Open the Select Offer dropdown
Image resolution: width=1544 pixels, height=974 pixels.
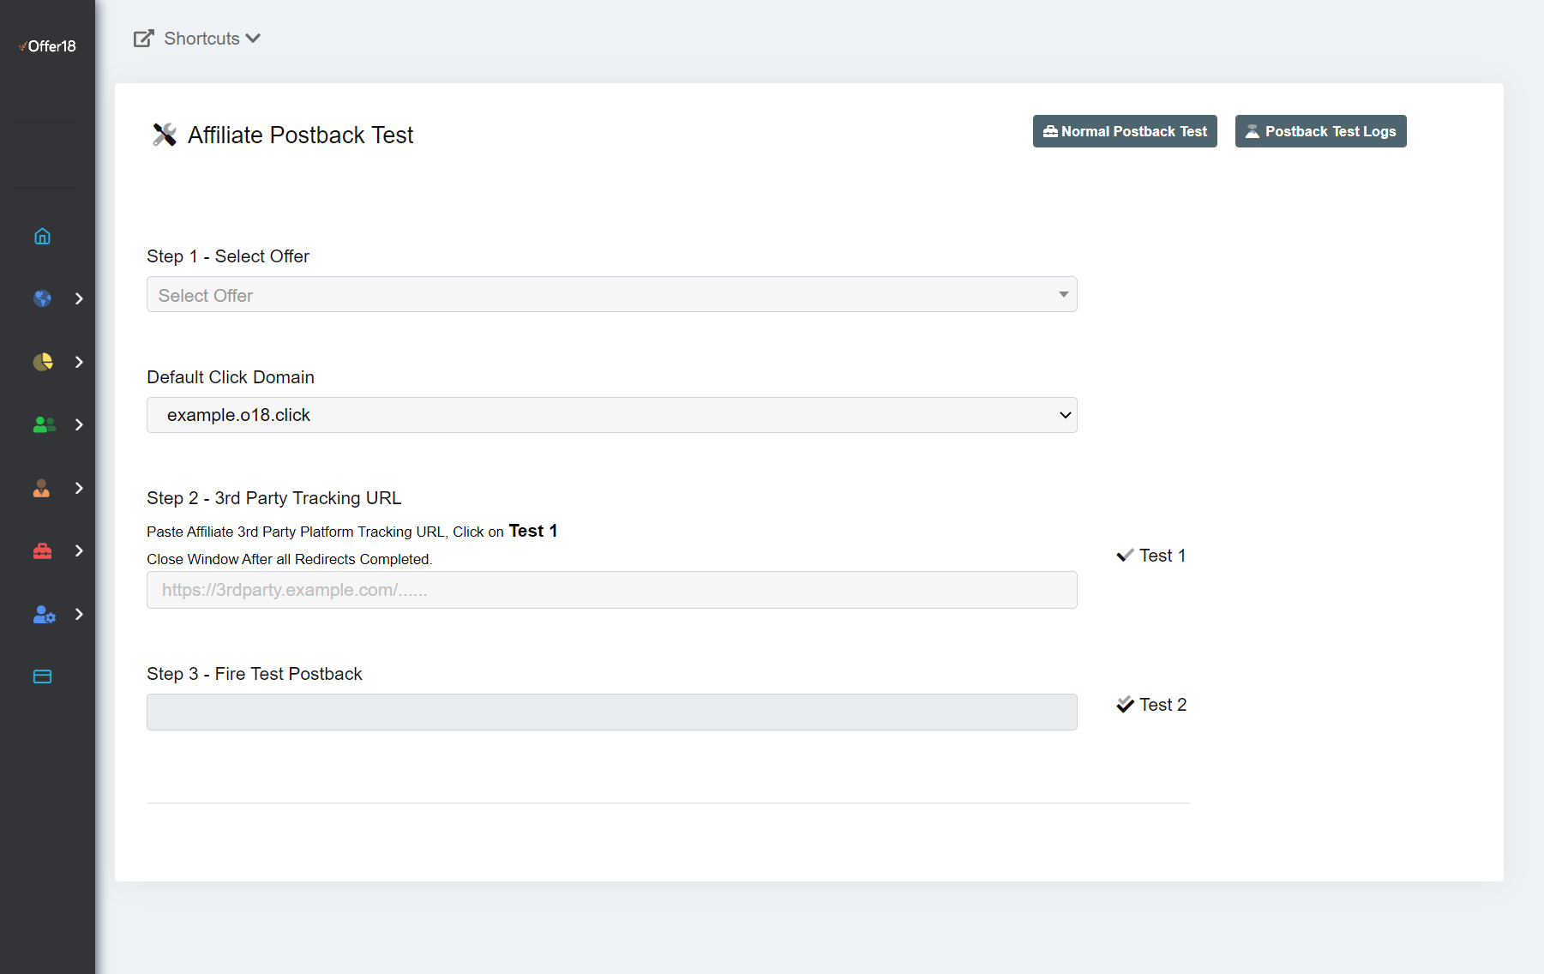611,295
